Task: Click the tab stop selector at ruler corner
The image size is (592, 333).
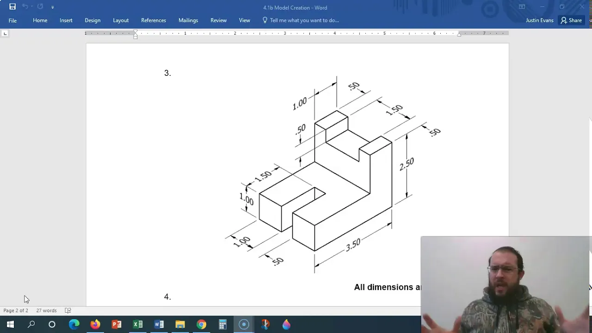Action: 5,33
